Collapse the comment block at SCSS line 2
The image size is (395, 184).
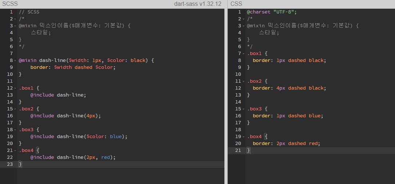pyautogui.click(x=15, y=19)
